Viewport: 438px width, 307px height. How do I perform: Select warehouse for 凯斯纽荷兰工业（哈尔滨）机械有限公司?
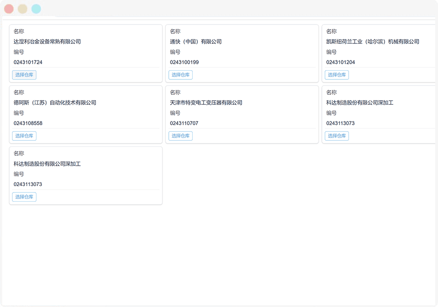pyautogui.click(x=337, y=75)
